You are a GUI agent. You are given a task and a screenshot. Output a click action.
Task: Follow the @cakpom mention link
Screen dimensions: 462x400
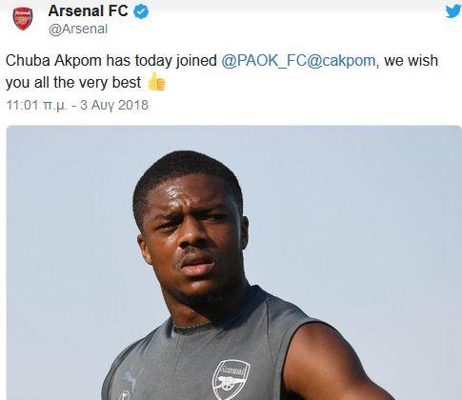click(341, 61)
